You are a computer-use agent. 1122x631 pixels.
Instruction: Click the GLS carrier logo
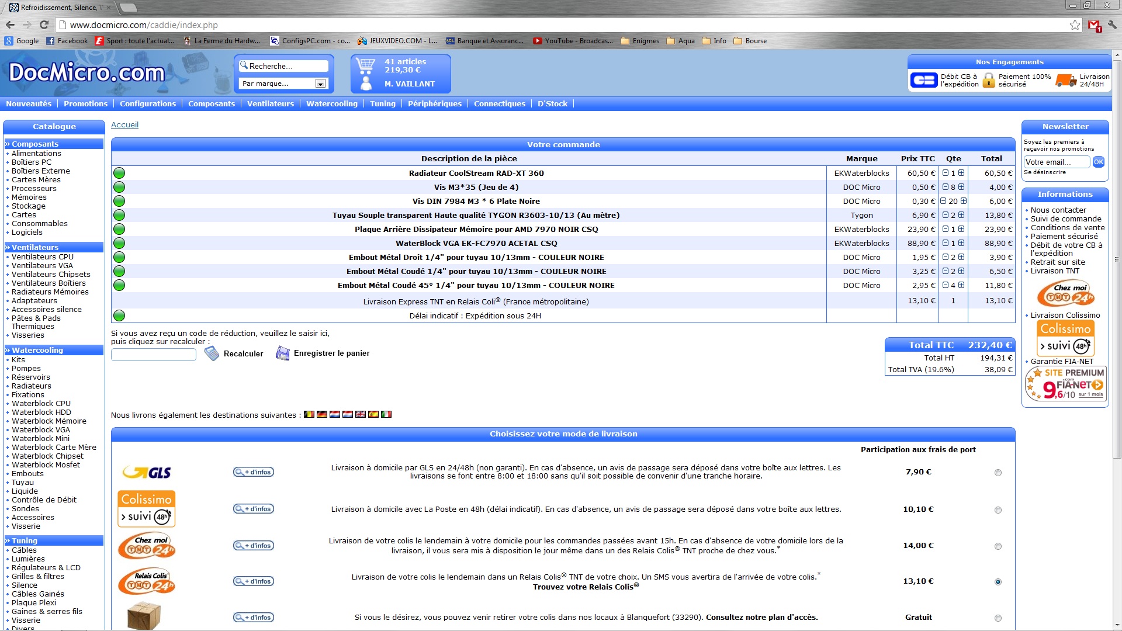click(x=147, y=472)
